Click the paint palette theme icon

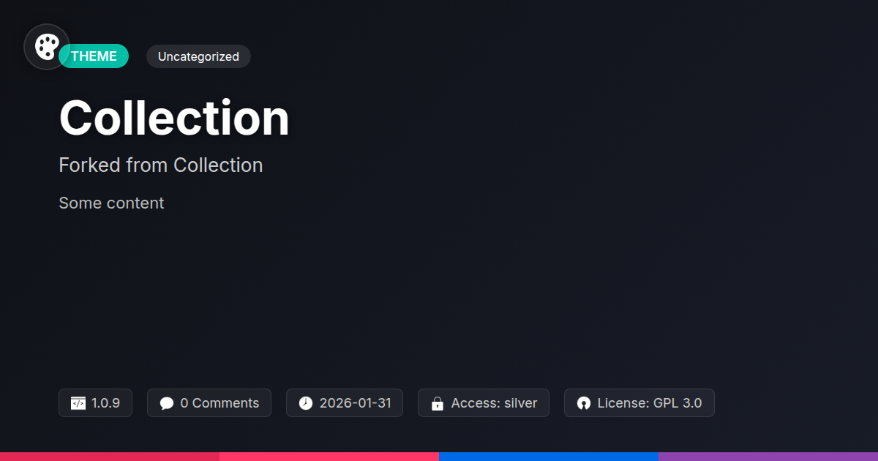[46, 47]
